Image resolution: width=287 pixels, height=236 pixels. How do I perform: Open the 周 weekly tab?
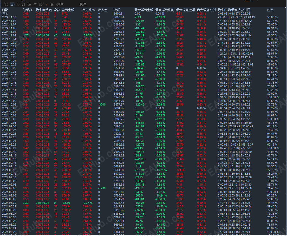(x=18, y=4)
